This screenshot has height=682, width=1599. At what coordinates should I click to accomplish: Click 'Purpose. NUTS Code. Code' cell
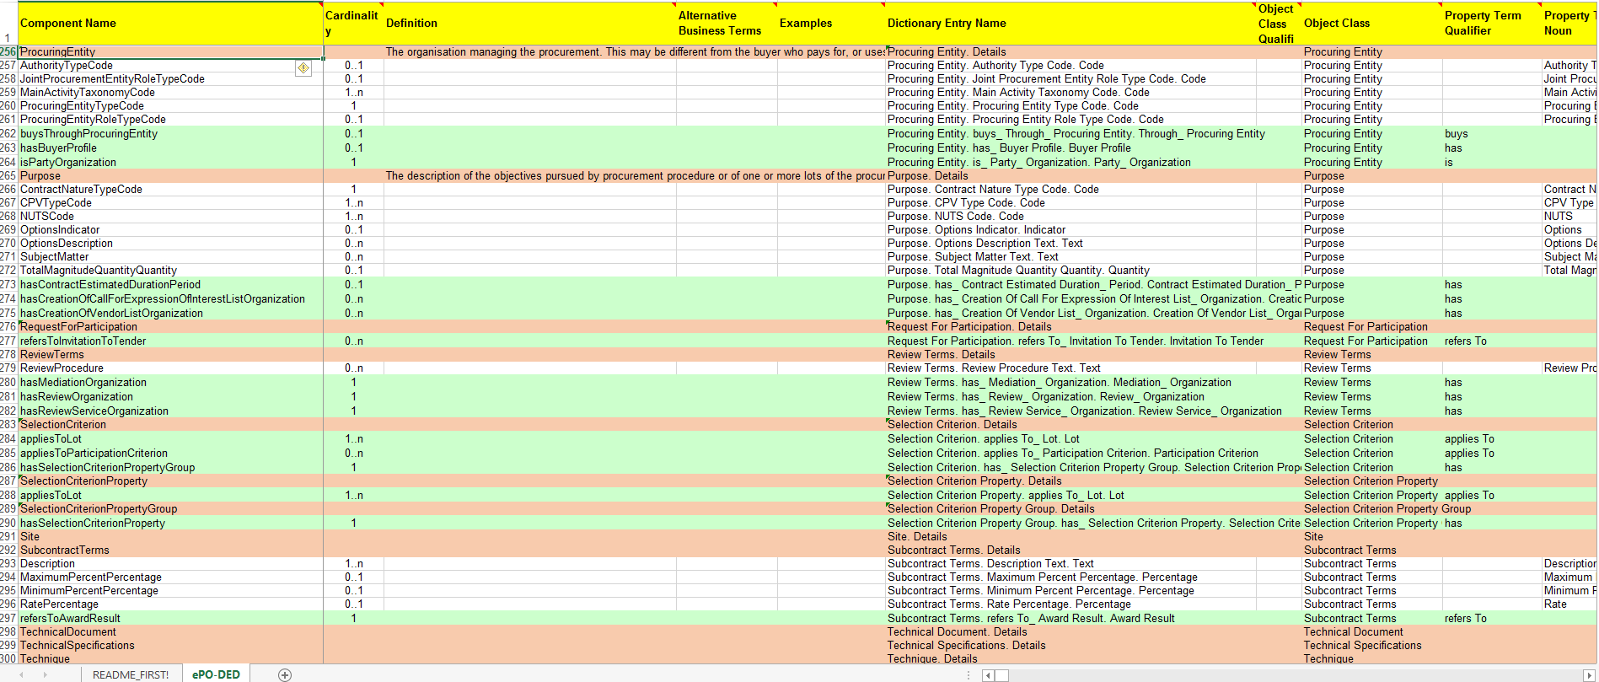coord(1070,217)
